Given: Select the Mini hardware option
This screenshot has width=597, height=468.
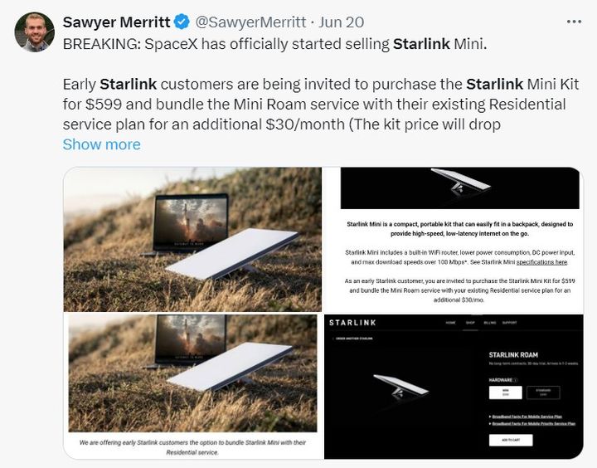Looking at the screenshot, I should (x=506, y=393).
